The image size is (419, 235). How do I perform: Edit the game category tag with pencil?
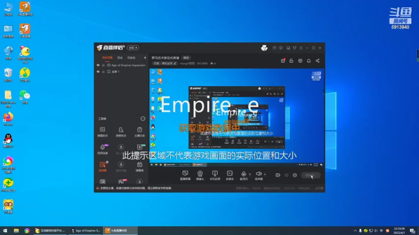click(164, 63)
